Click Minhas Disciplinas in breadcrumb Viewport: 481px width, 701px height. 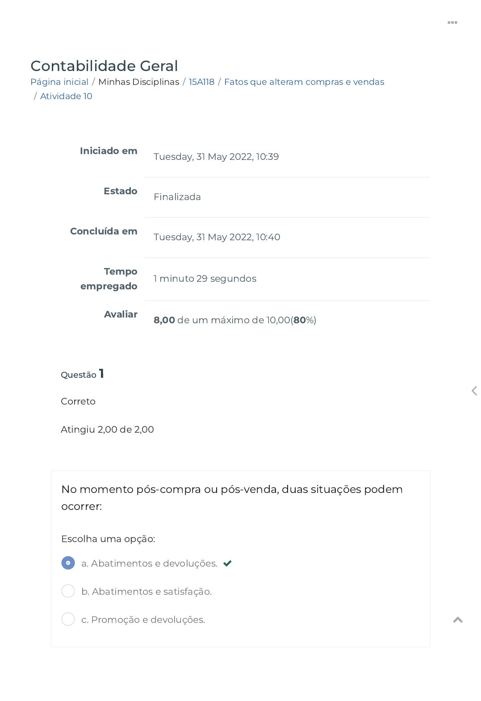tap(138, 82)
